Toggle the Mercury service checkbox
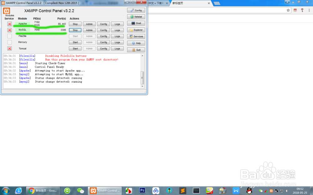 pos(9,42)
